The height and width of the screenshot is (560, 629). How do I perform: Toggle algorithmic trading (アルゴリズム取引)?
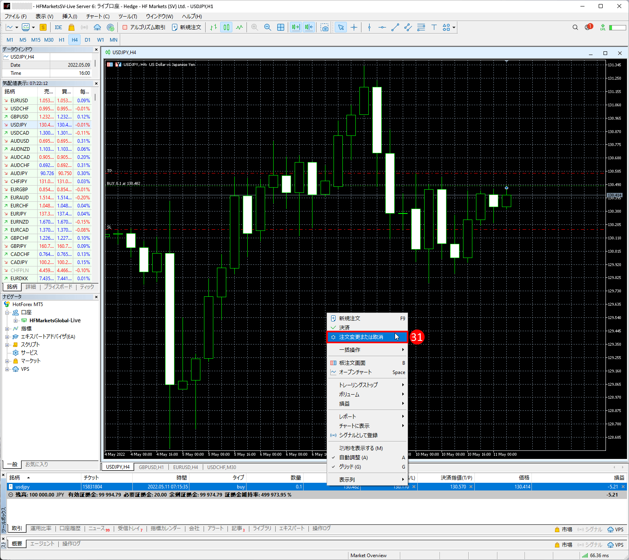144,27
